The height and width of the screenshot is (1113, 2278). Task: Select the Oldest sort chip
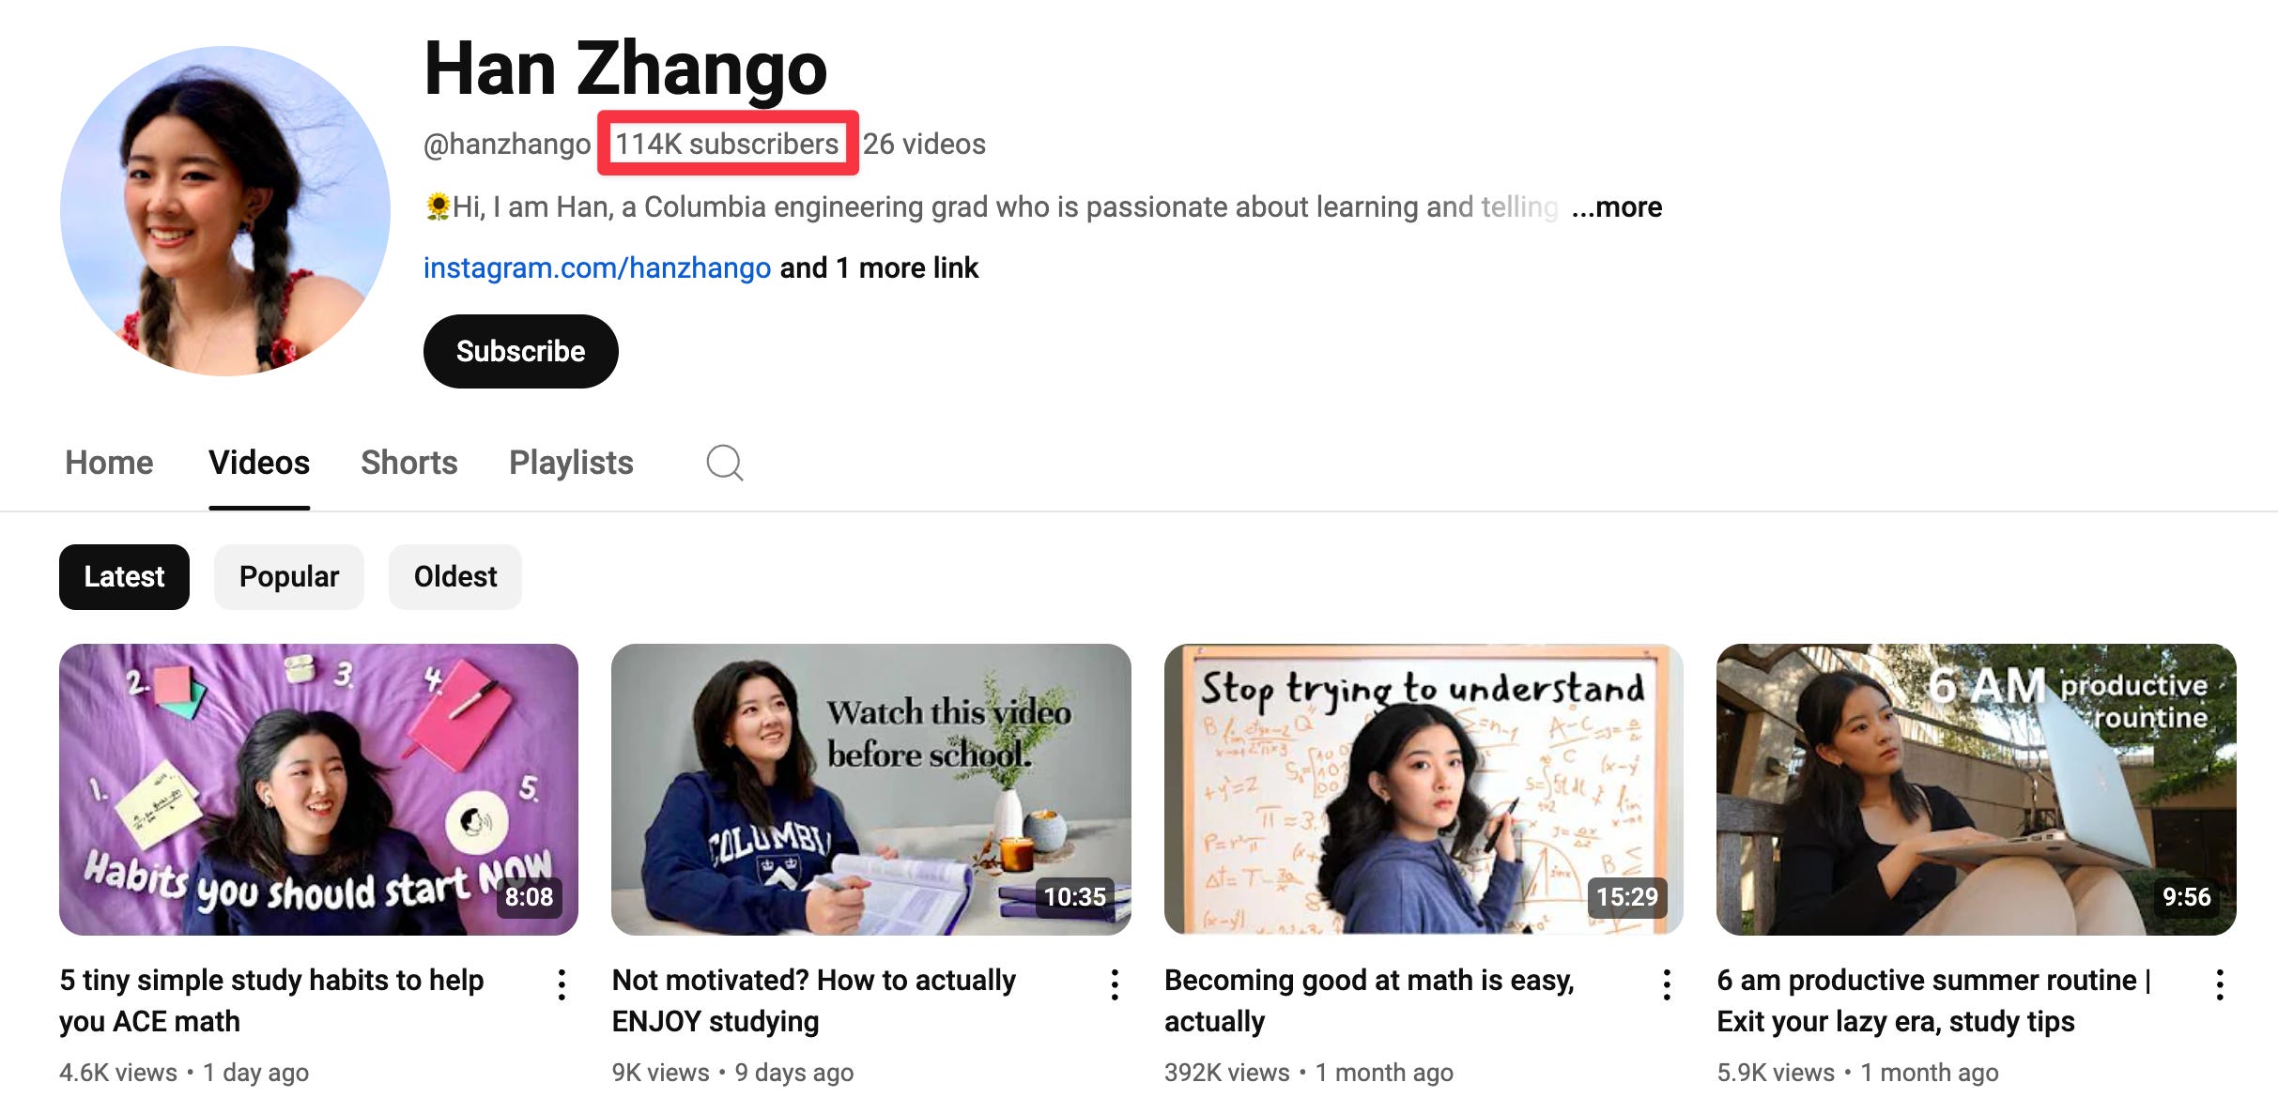[x=454, y=577]
